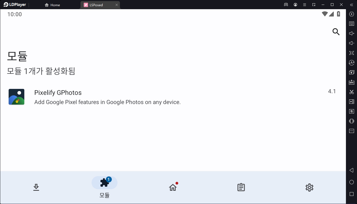This screenshot has width=357, height=204.
Task: Open the video recorder icon
Action: 352,102
